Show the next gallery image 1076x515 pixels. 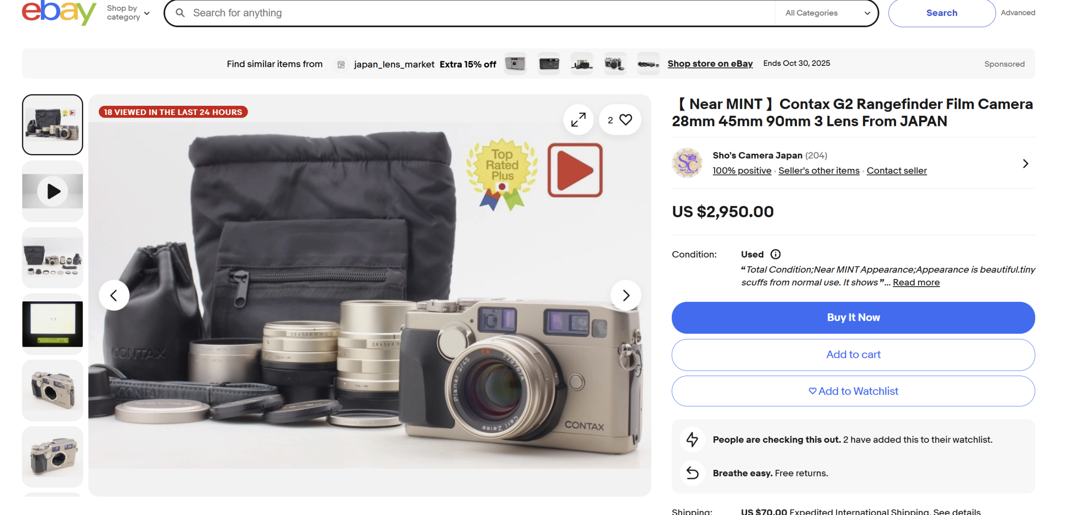(625, 295)
